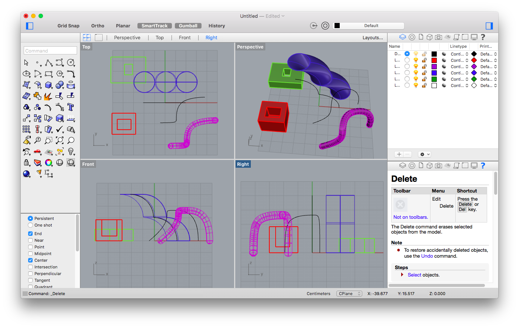Follow the 'Not on toolbars.' link
Screen dimensions: 519x328
pos(410,217)
